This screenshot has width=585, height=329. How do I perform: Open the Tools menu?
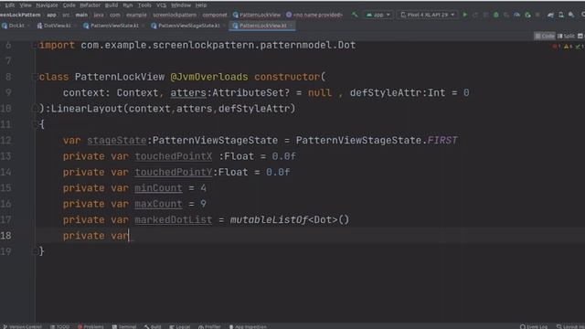[144, 5]
